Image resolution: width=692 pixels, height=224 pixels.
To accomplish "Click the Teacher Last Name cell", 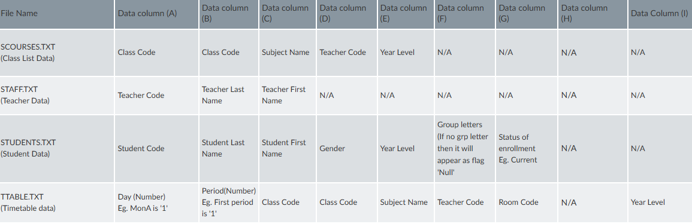I will pyautogui.click(x=229, y=95).
